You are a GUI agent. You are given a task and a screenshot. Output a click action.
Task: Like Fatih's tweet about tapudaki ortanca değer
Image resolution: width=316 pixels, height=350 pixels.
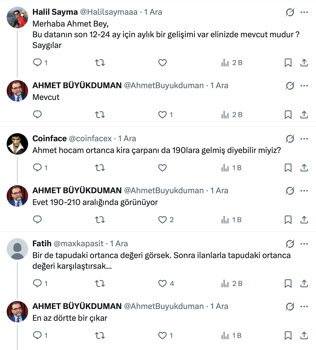pyautogui.click(x=162, y=284)
